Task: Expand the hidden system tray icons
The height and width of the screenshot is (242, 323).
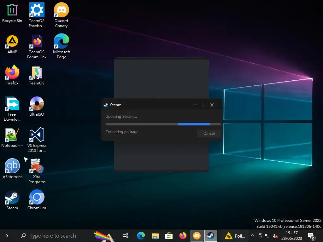Action: click(252, 236)
